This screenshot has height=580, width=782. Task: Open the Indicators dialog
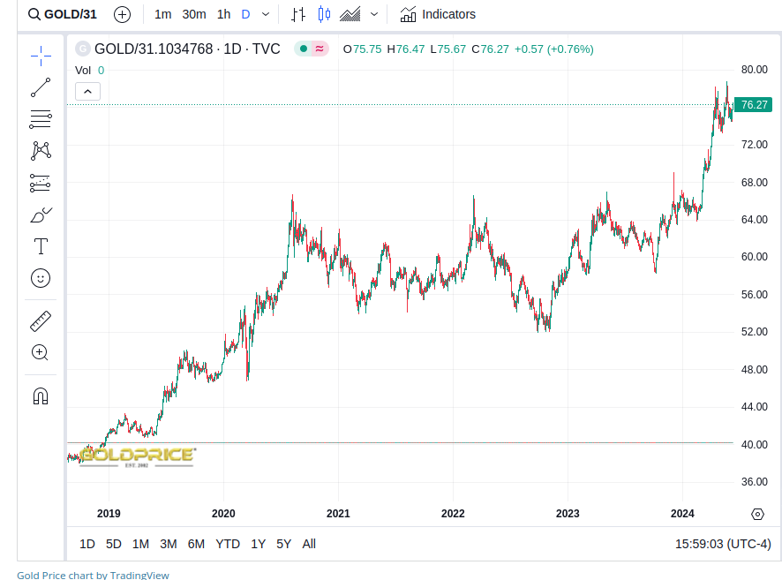click(438, 14)
